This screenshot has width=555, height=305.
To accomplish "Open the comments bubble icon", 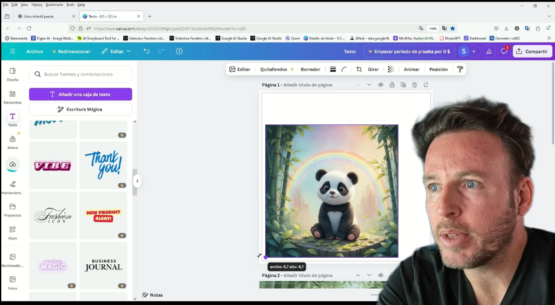I will pos(504,51).
